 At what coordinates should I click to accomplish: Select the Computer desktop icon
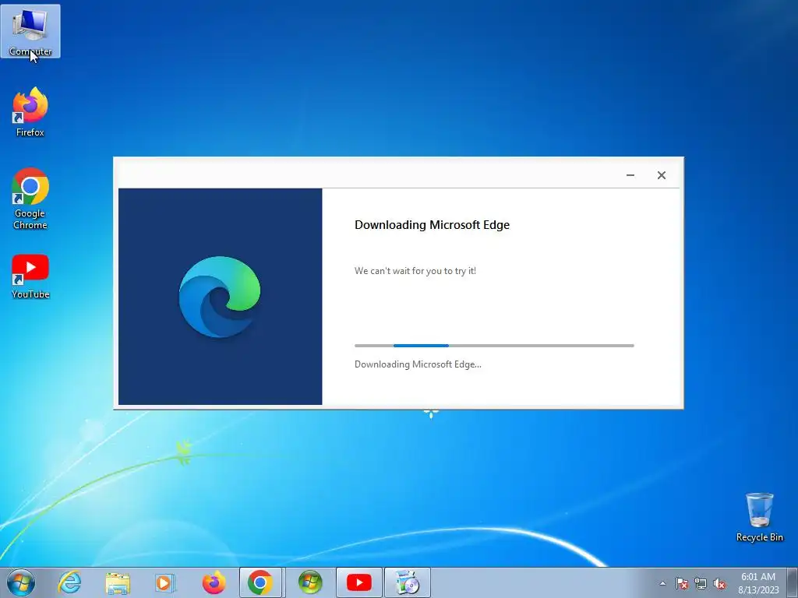pos(30,31)
